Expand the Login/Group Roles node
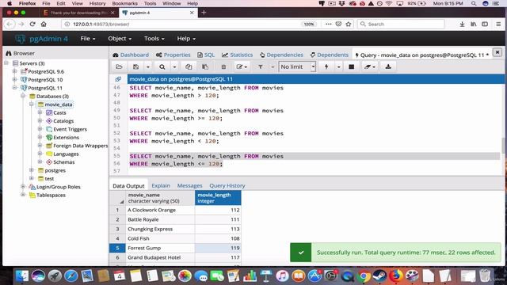 [23, 187]
